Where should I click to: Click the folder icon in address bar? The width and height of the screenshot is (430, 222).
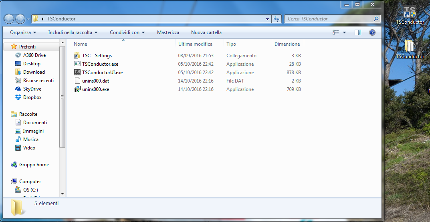pos(35,19)
